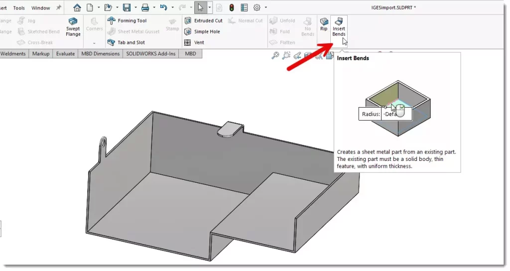Open the Window menu
Viewport: 510px width, 271px height.
[x=41, y=8]
